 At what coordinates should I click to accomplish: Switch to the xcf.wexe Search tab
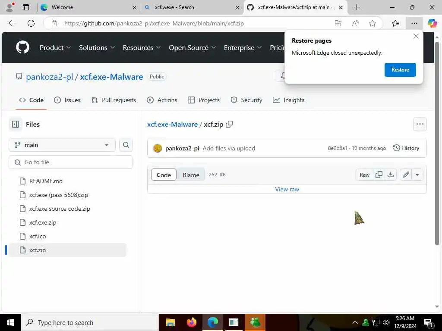[193, 7]
